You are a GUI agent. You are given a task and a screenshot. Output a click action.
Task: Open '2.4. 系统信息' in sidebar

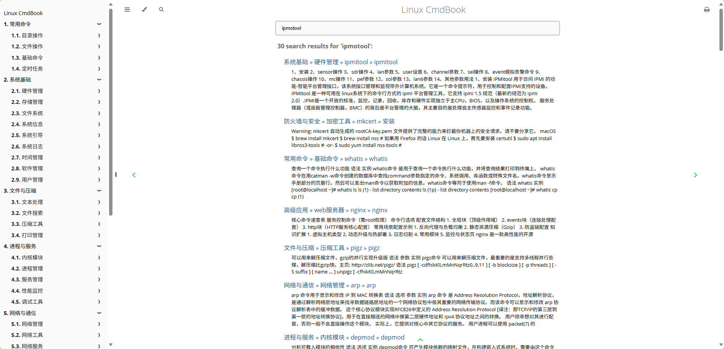point(27,124)
